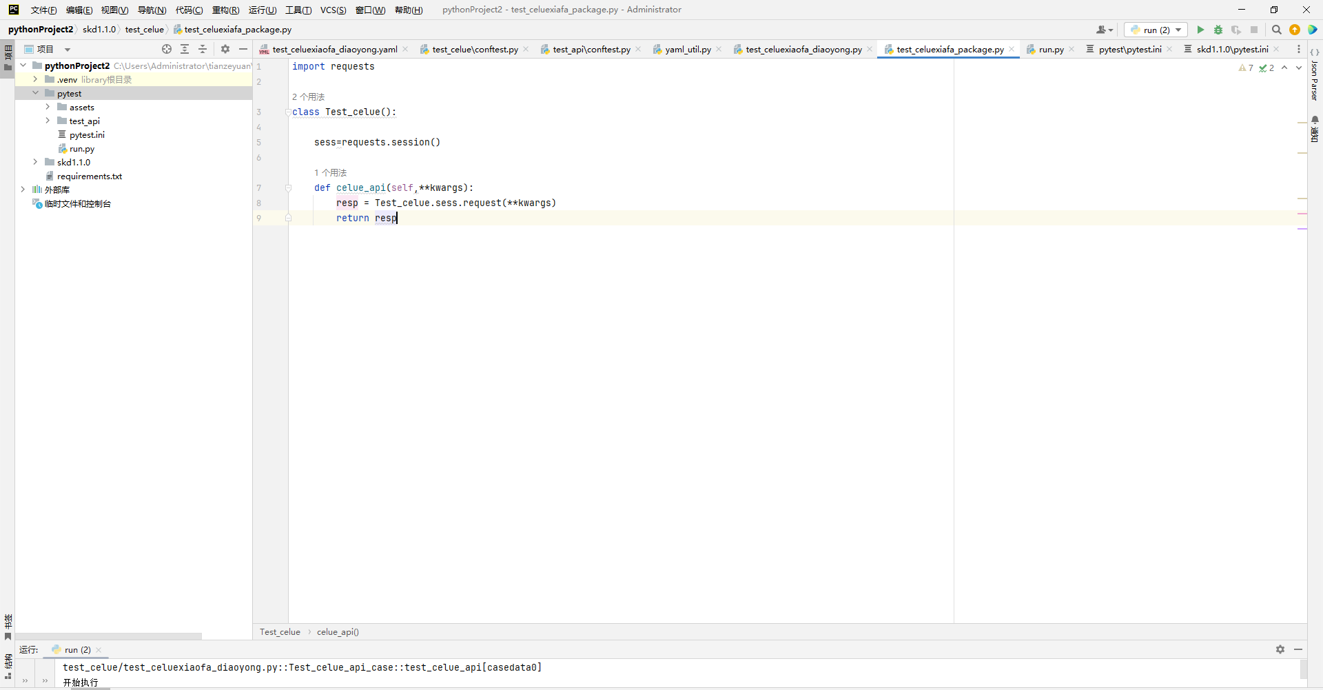Open project panel gear options
Viewport: 1323px width, 690px height.
[225, 49]
